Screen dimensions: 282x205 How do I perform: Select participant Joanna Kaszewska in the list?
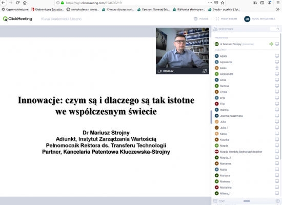(231, 116)
